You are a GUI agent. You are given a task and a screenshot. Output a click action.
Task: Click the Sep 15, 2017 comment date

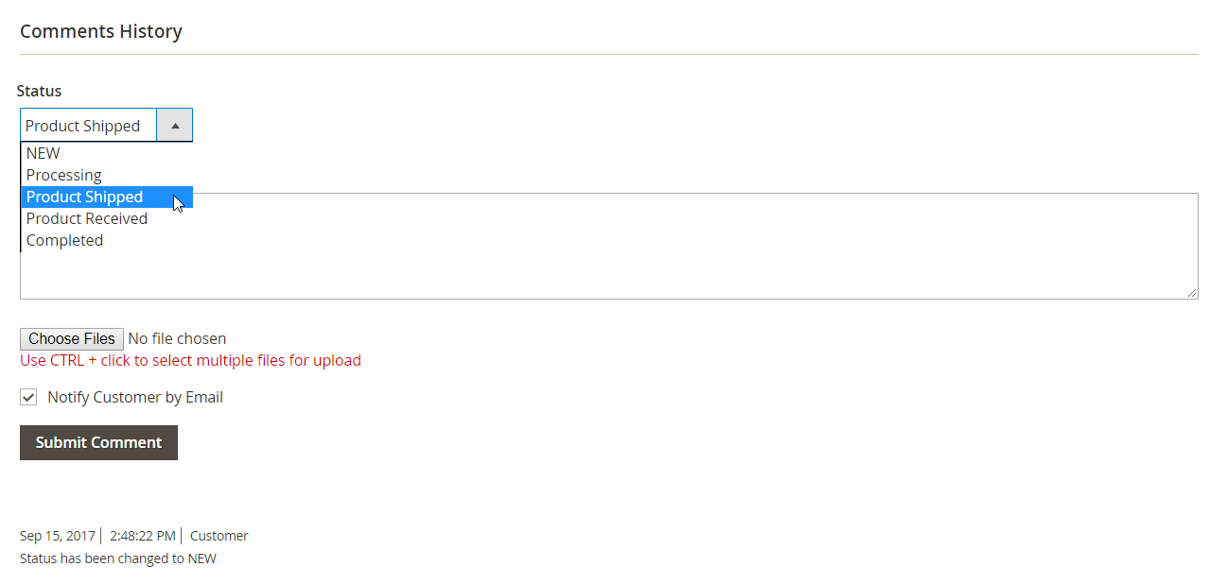coord(58,536)
